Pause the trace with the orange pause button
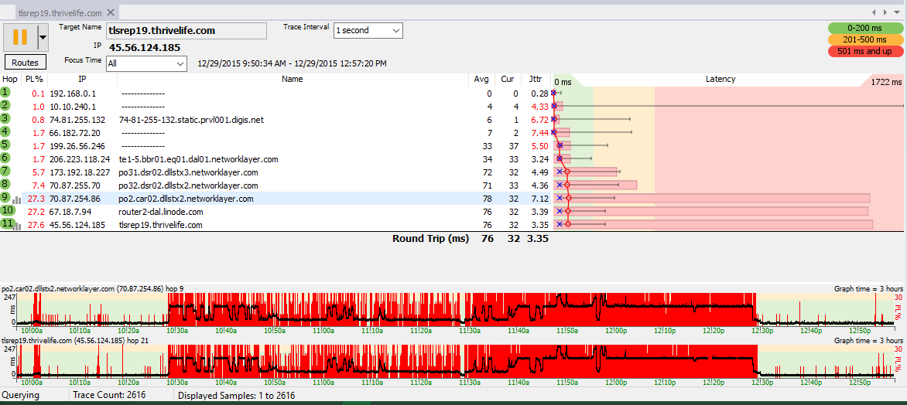Screen dimensions: 907x405 click(20, 37)
